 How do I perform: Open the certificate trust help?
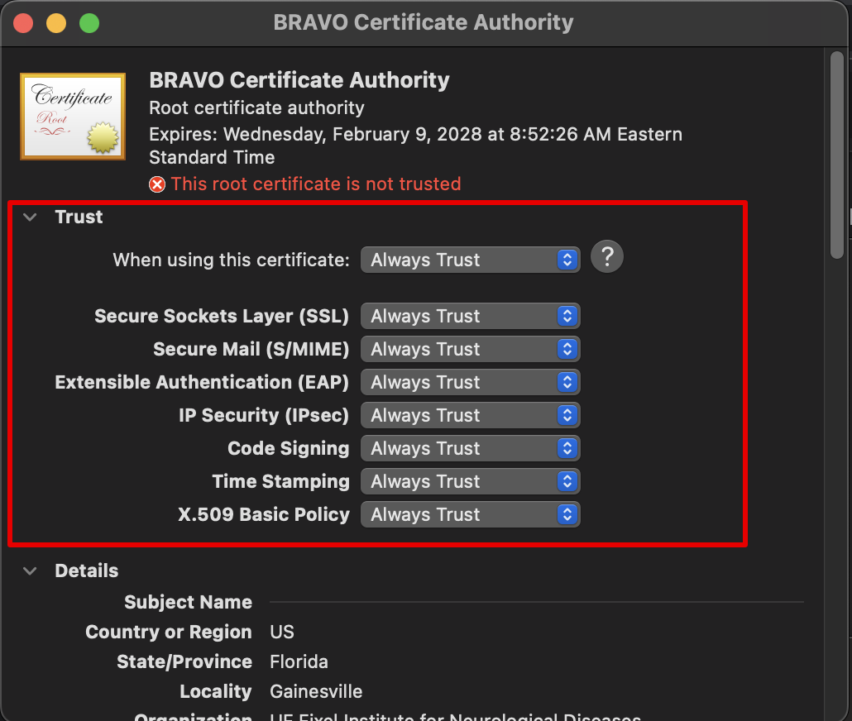[606, 256]
